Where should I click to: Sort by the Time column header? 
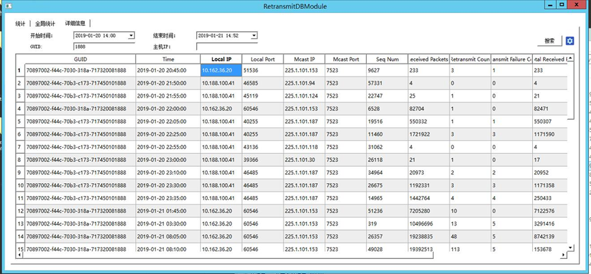point(168,59)
